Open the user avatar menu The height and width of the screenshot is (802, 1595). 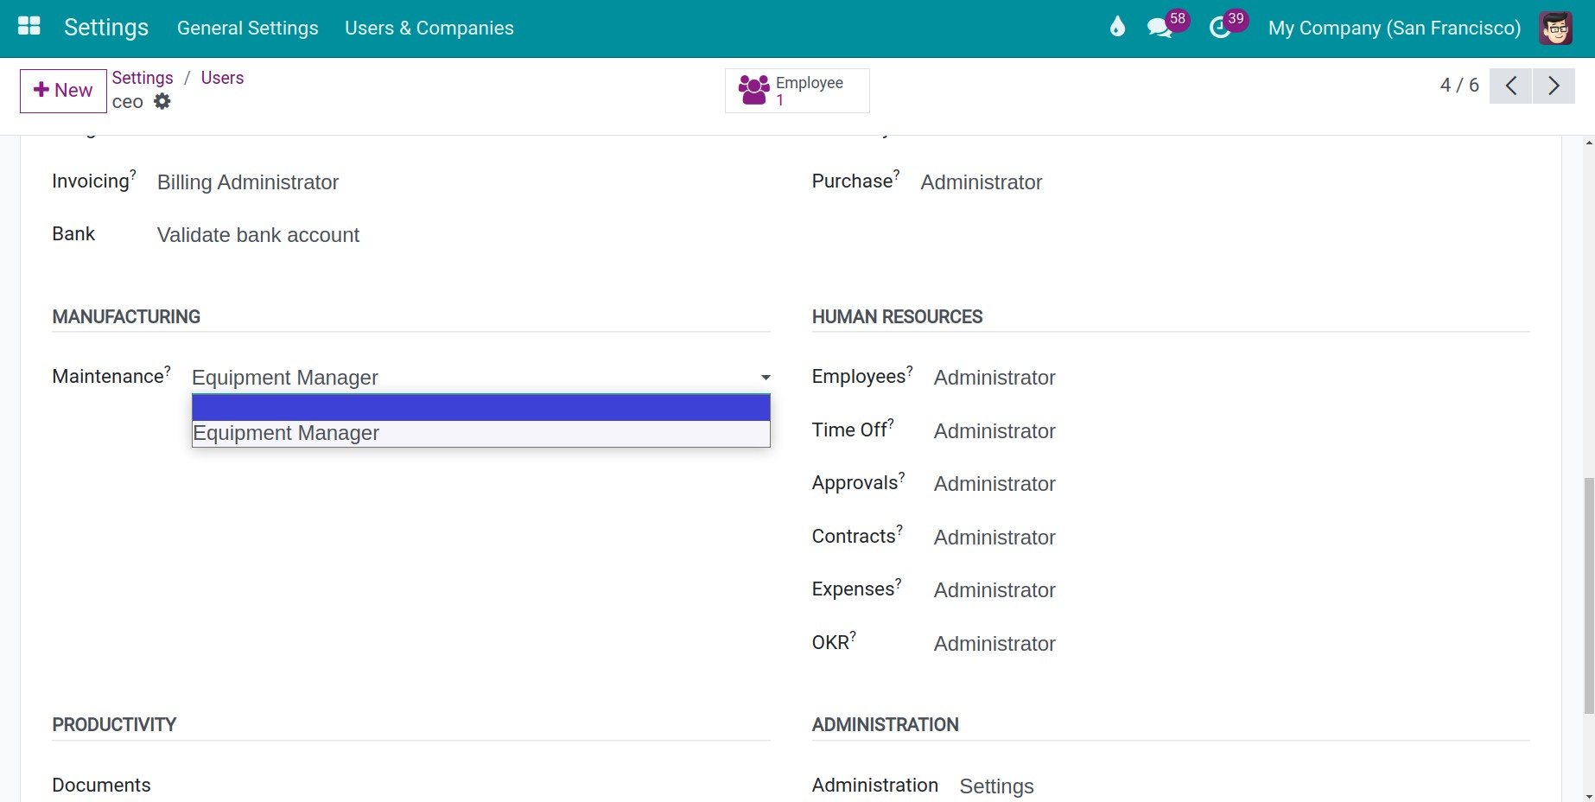point(1556,28)
